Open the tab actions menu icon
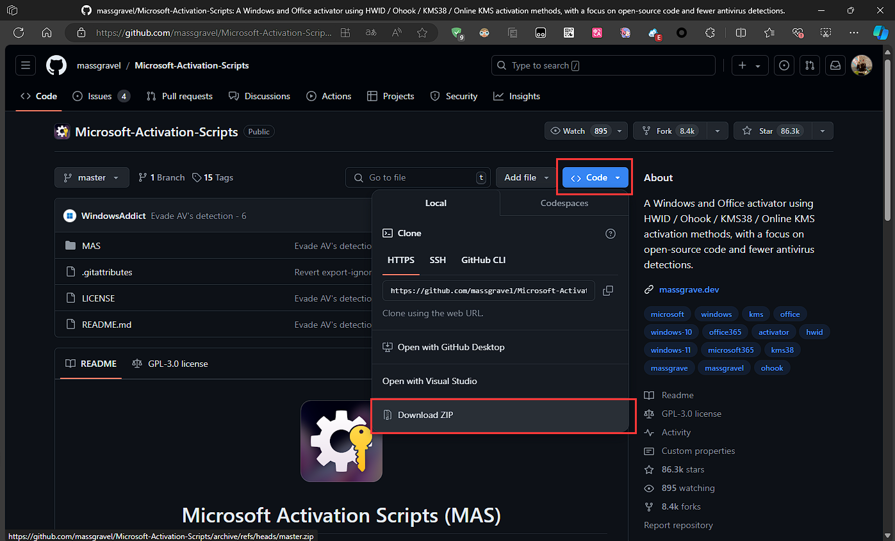 tap(12, 11)
